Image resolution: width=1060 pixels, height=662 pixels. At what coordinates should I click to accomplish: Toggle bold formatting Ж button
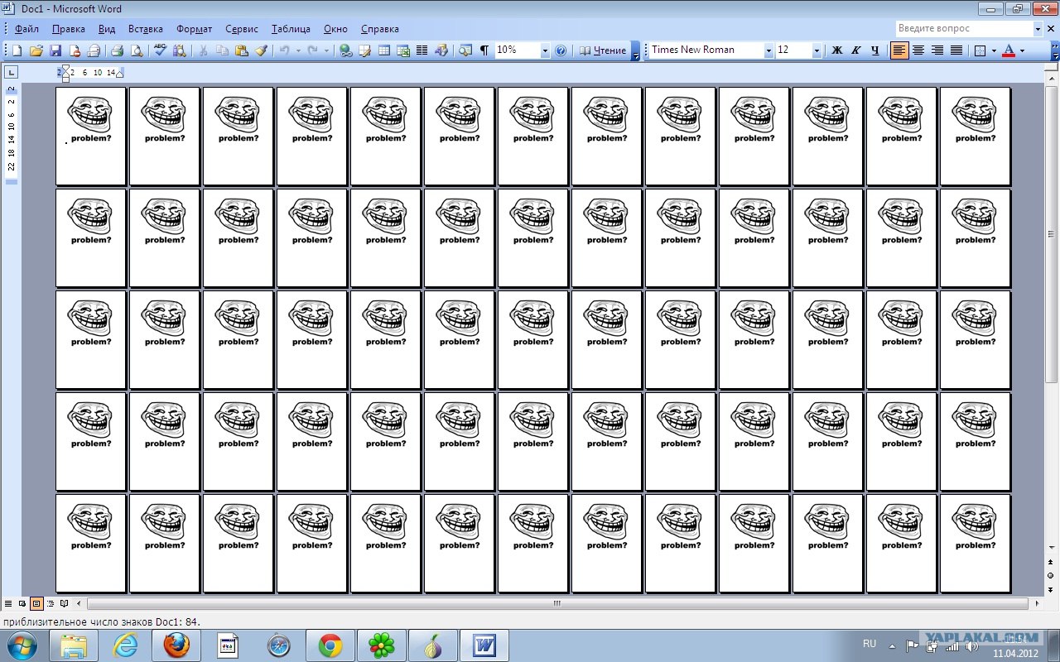pyautogui.click(x=836, y=50)
